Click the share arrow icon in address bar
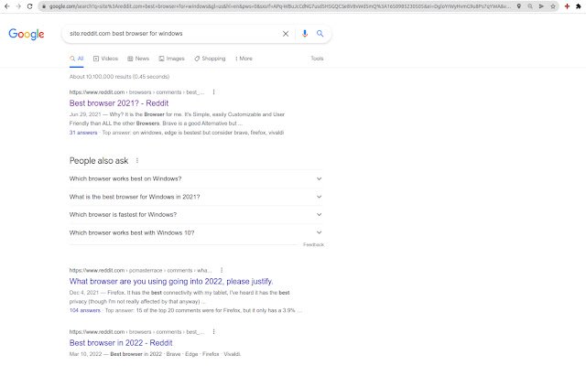The height and width of the screenshot is (366, 586). point(541,6)
